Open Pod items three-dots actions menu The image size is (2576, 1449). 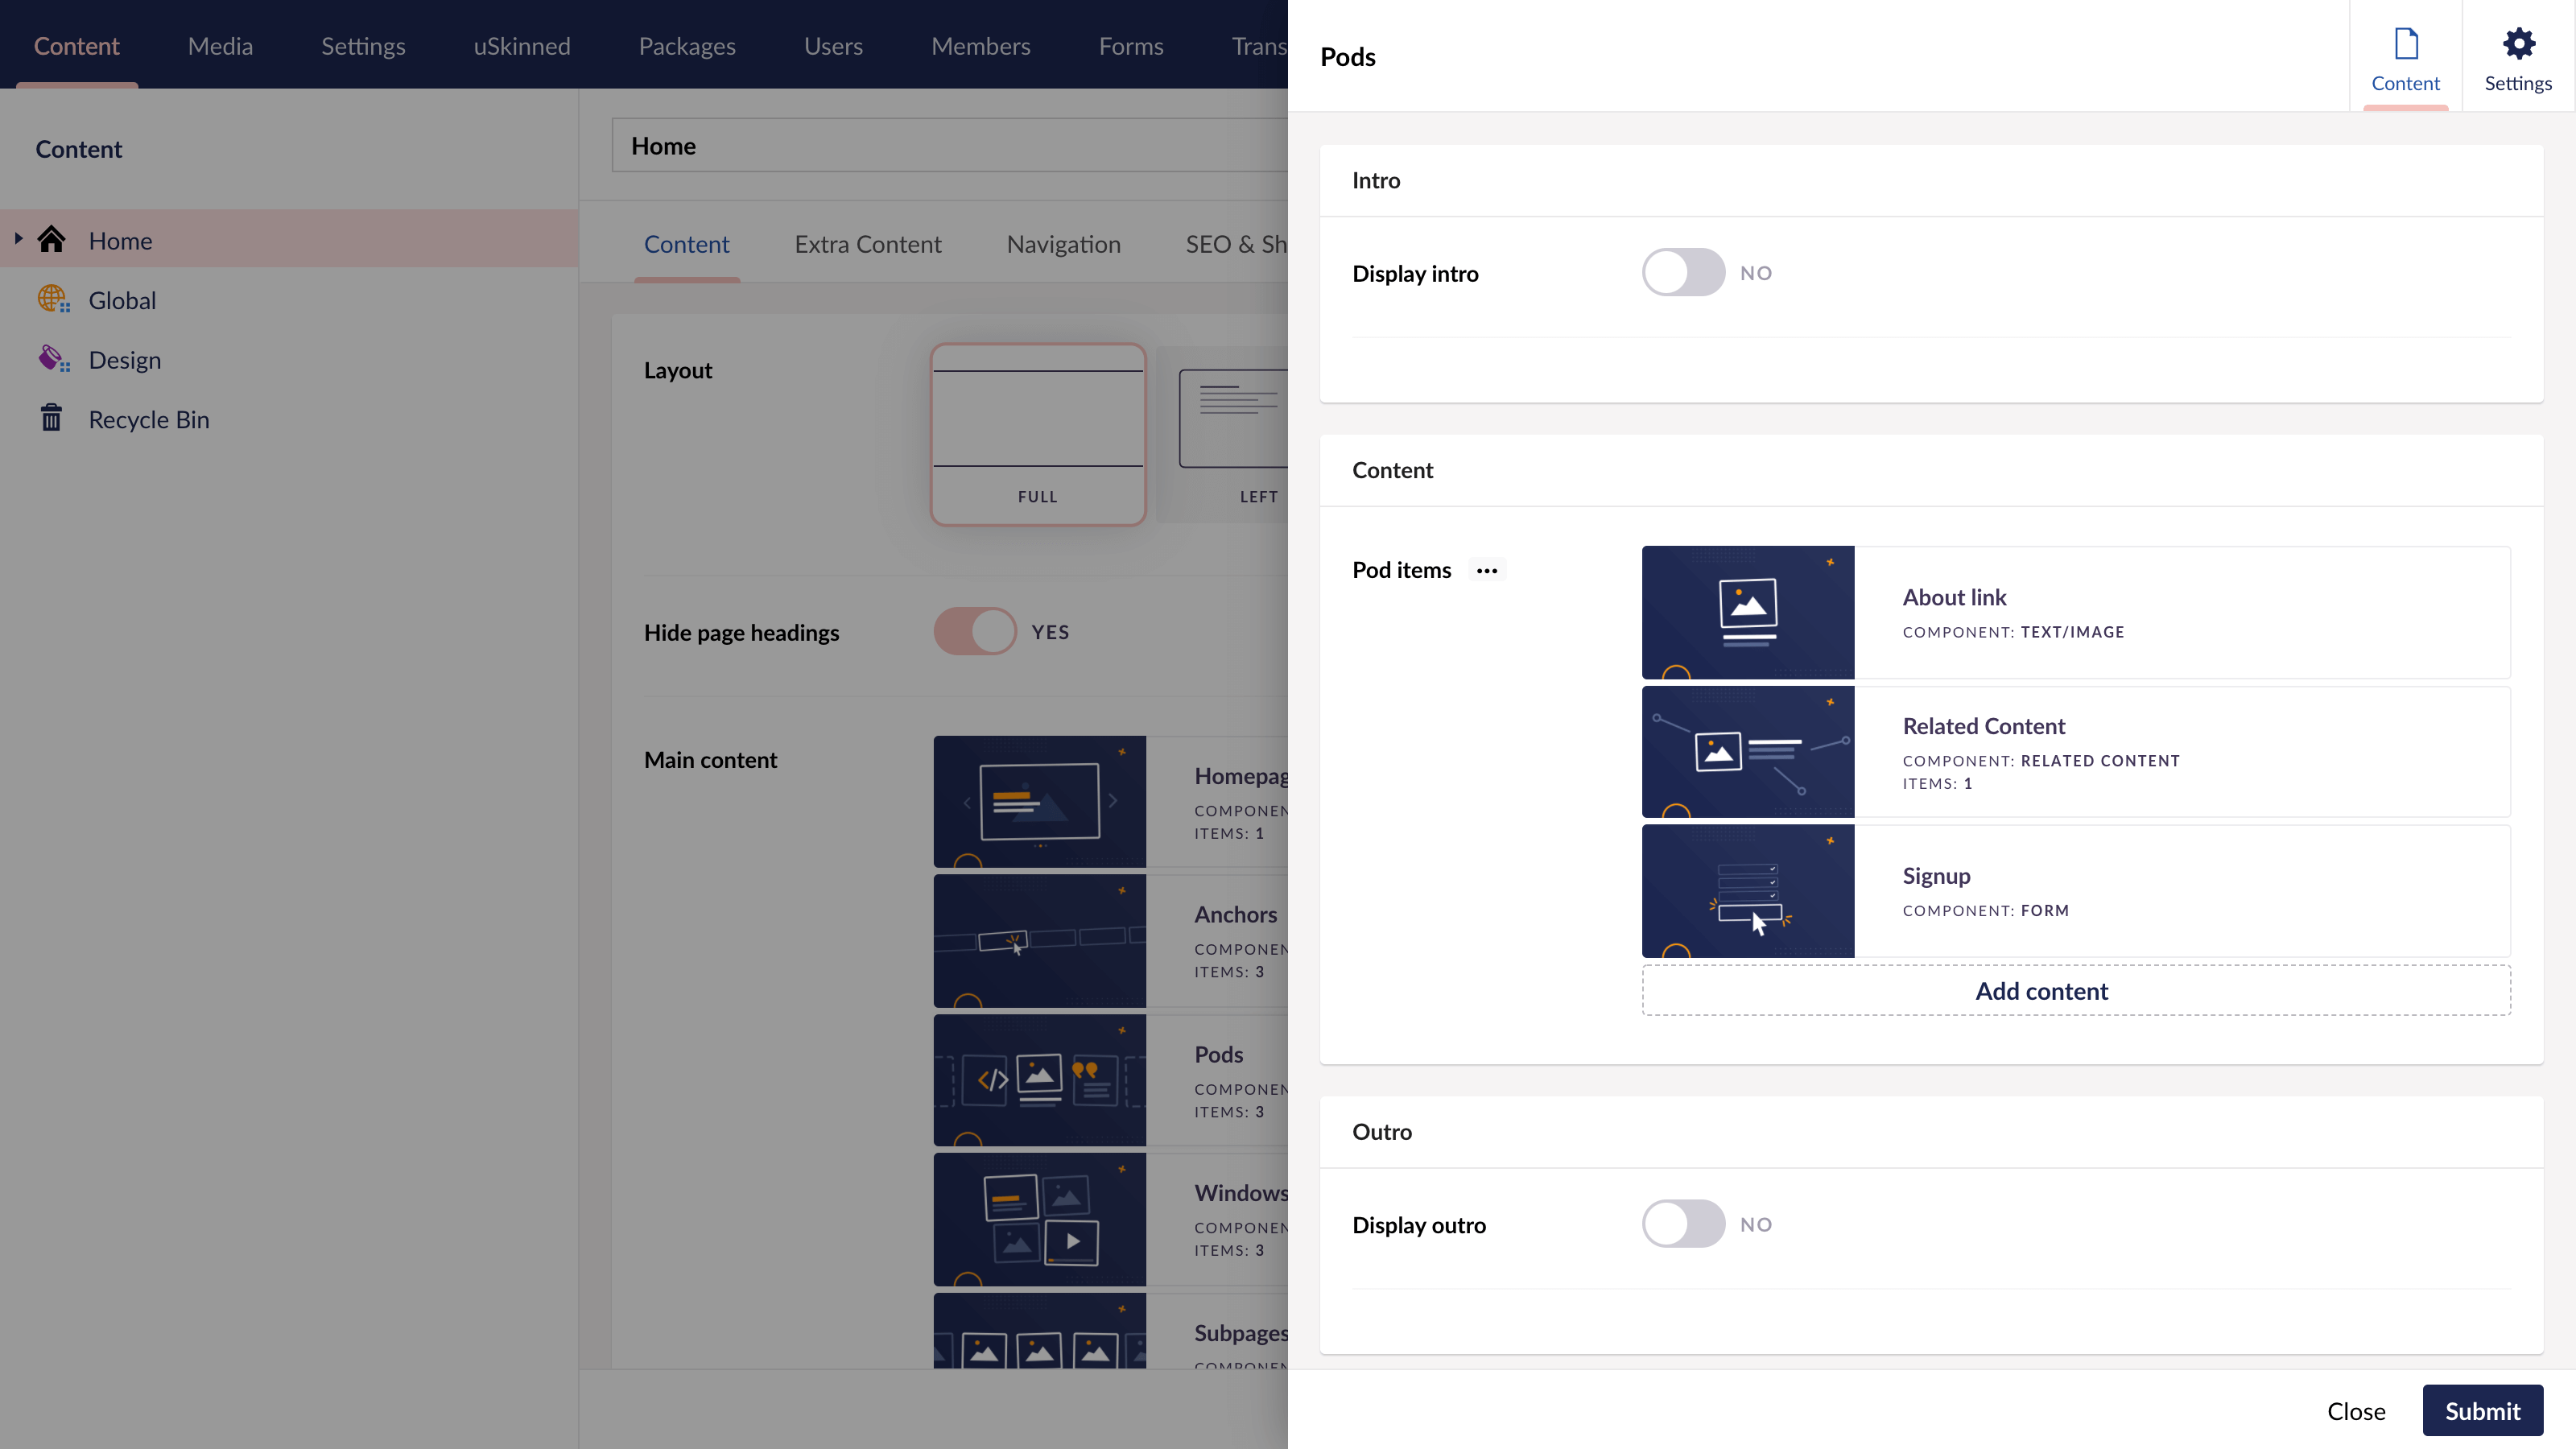click(x=1486, y=571)
